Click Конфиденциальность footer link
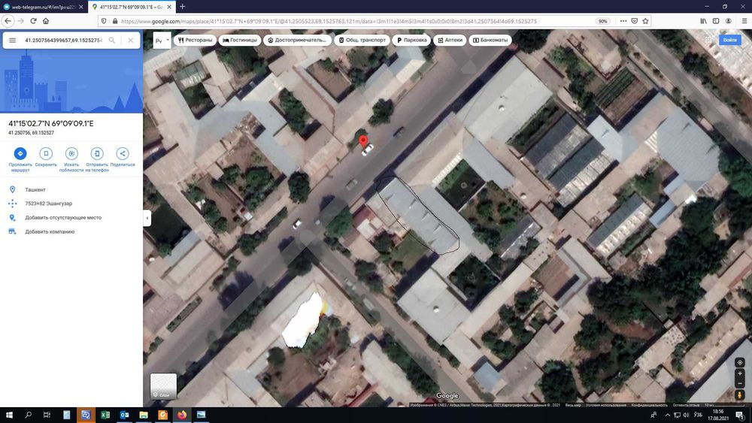Image resolution: width=752 pixels, height=423 pixels. point(649,405)
